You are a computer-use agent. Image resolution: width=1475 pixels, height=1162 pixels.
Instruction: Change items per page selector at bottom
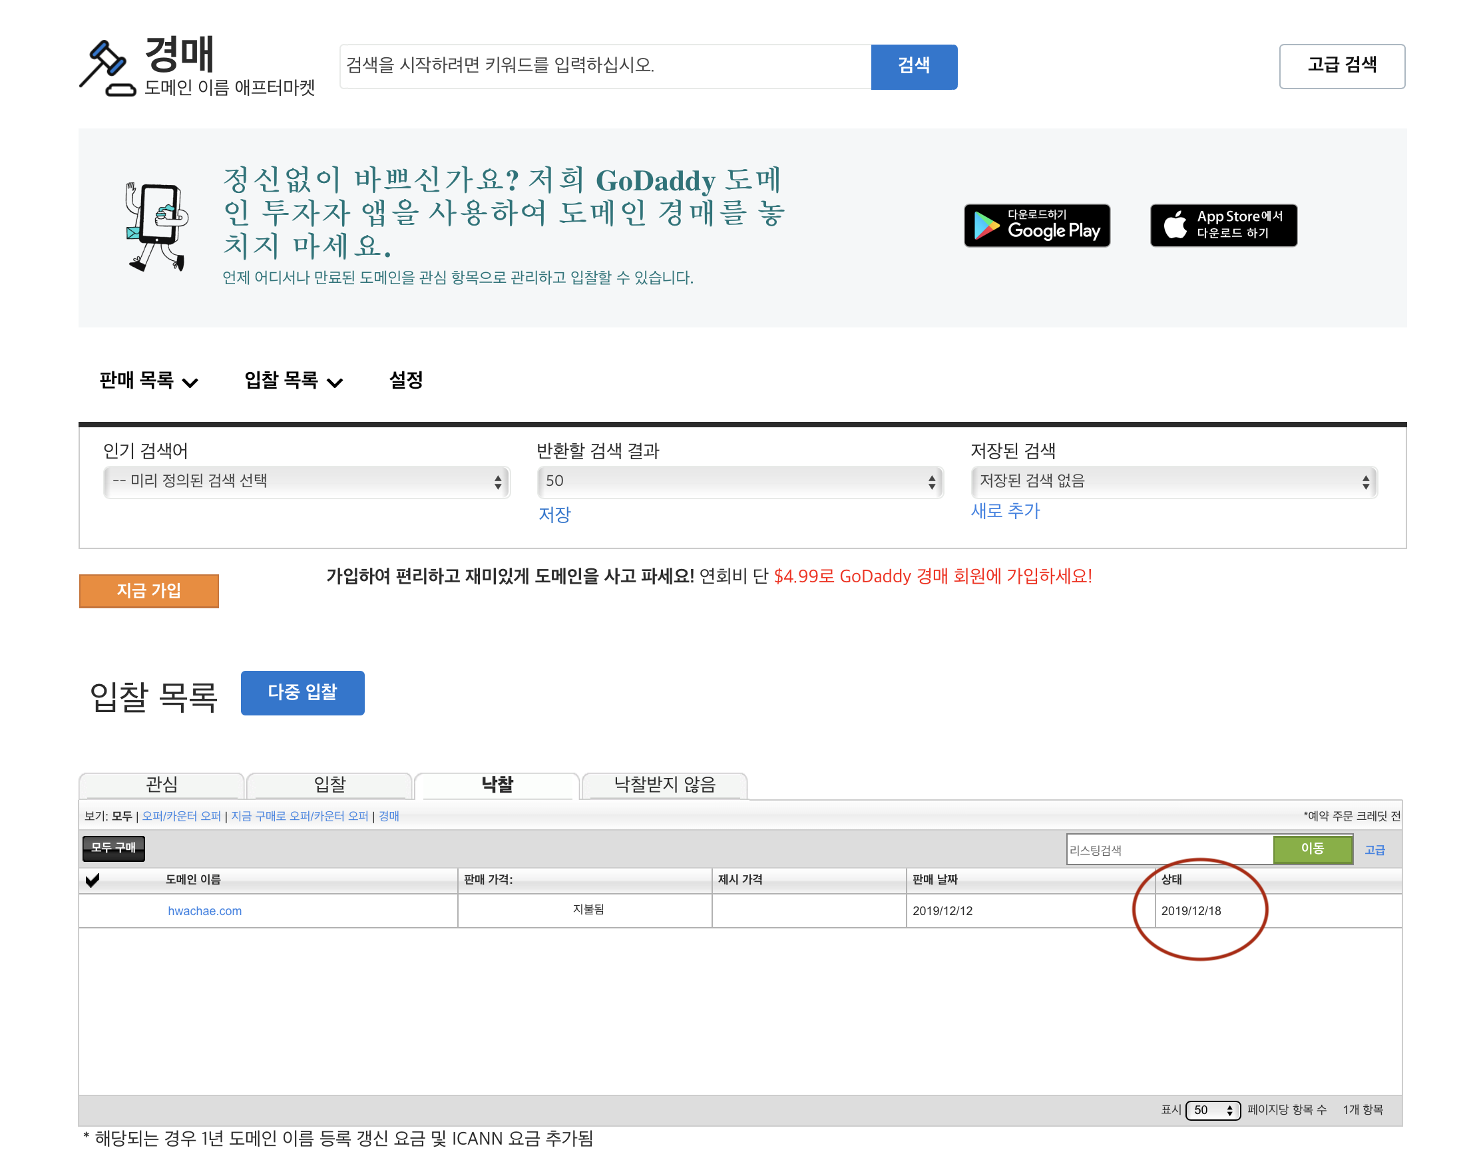point(1212,1110)
